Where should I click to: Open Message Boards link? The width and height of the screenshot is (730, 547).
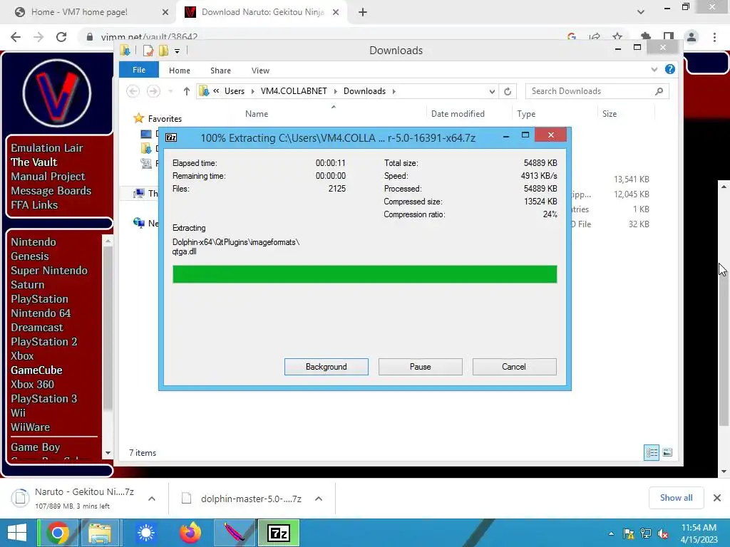pos(51,191)
